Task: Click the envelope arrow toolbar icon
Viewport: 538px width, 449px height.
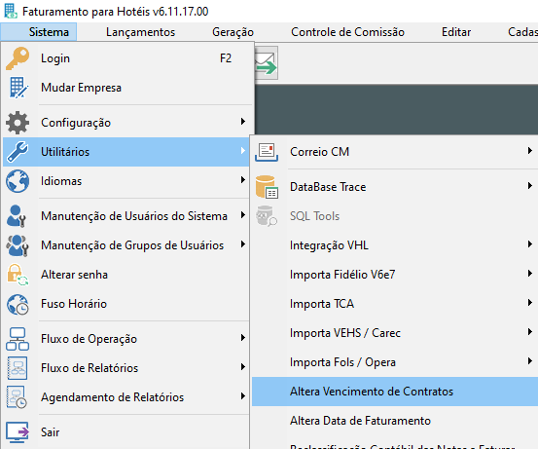Action: pos(267,63)
